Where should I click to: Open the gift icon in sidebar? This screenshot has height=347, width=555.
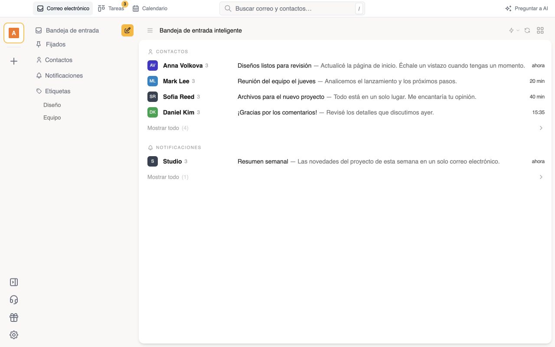pos(14,318)
